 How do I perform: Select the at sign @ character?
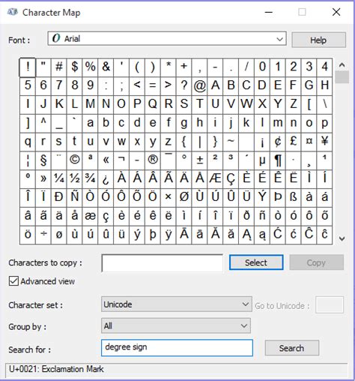pos(199,85)
